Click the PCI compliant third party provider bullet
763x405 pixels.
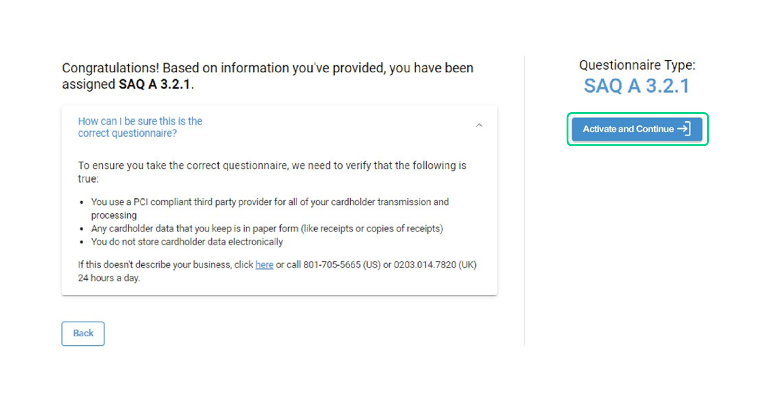(270, 202)
